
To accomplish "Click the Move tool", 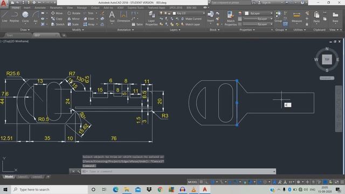I will 57,13.
